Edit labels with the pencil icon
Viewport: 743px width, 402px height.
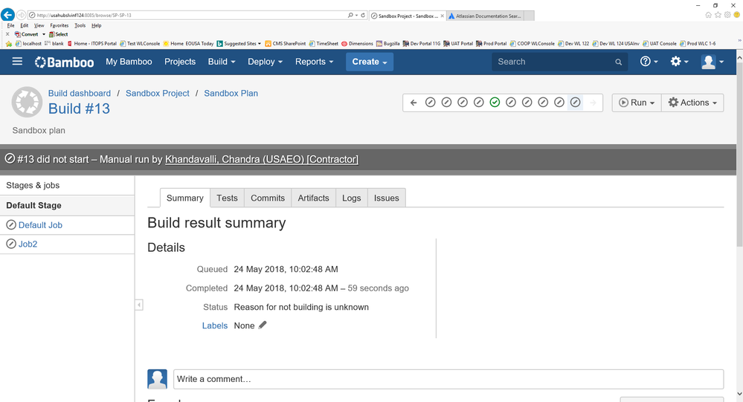[x=263, y=325]
